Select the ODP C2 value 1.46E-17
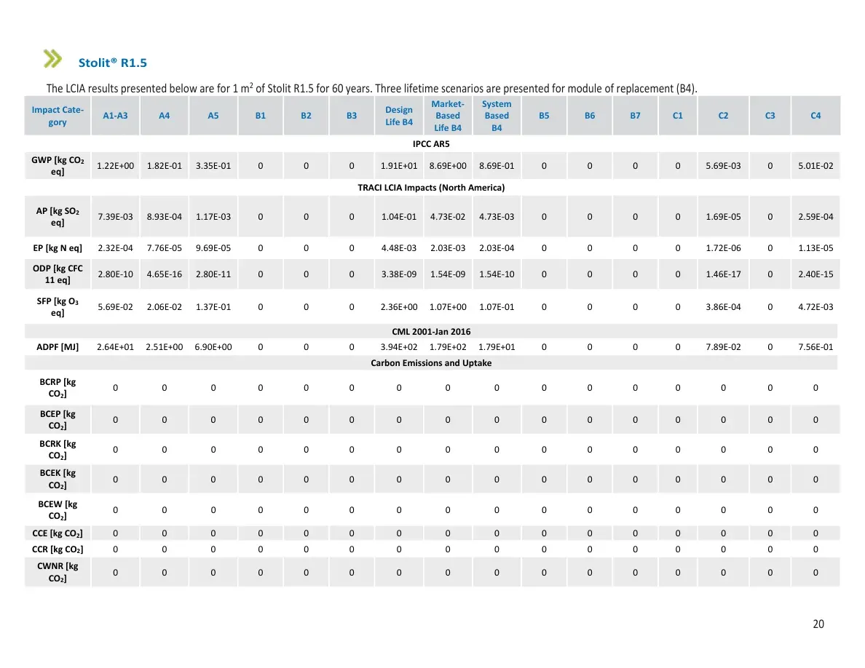Screen dimensions: 865x668 723,274
